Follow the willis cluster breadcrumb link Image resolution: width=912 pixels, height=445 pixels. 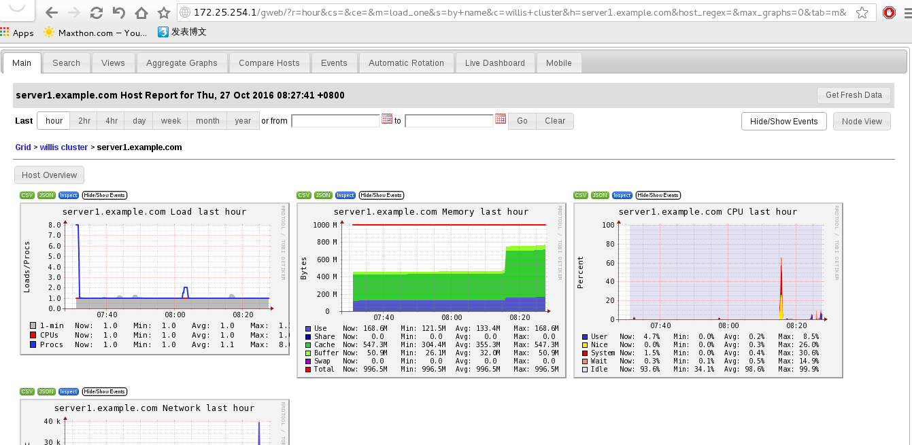pos(64,147)
